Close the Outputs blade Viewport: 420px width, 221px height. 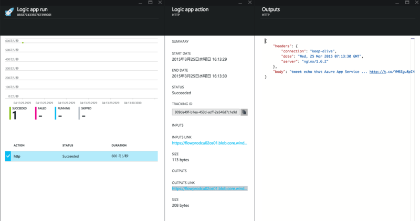click(x=417, y=3)
